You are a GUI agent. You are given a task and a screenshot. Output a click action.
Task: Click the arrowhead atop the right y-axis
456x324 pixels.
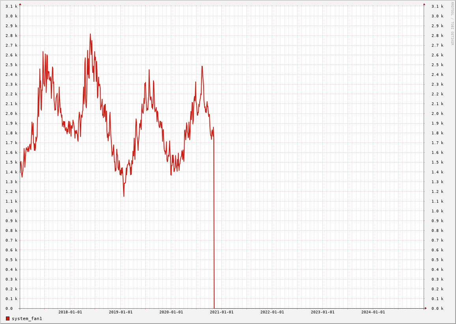pyautogui.click(x=424, y=4)
